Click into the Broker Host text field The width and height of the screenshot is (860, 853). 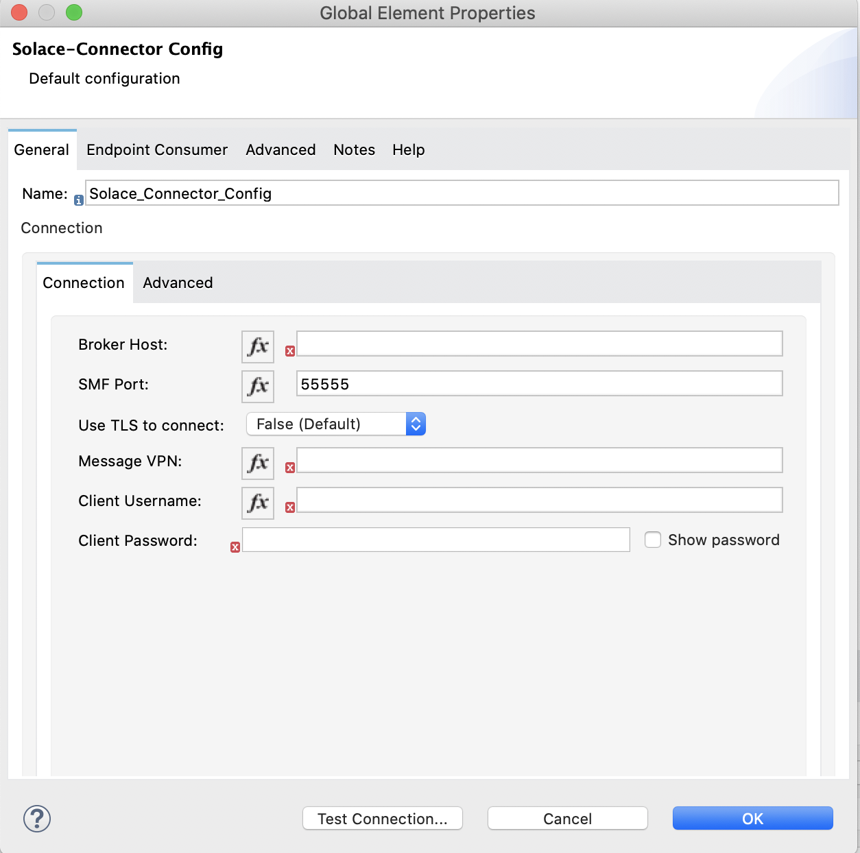coord(539,344)
